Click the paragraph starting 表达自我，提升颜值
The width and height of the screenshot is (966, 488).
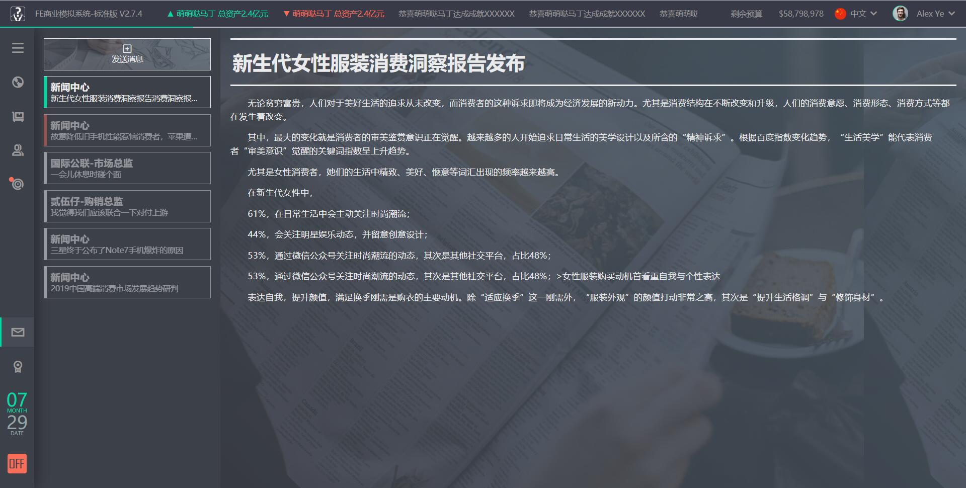567,297
